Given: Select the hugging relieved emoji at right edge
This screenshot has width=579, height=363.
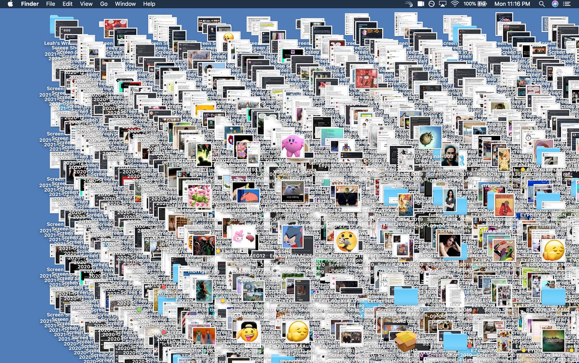Looking at the screenshot, I should (x=553, y=250).
